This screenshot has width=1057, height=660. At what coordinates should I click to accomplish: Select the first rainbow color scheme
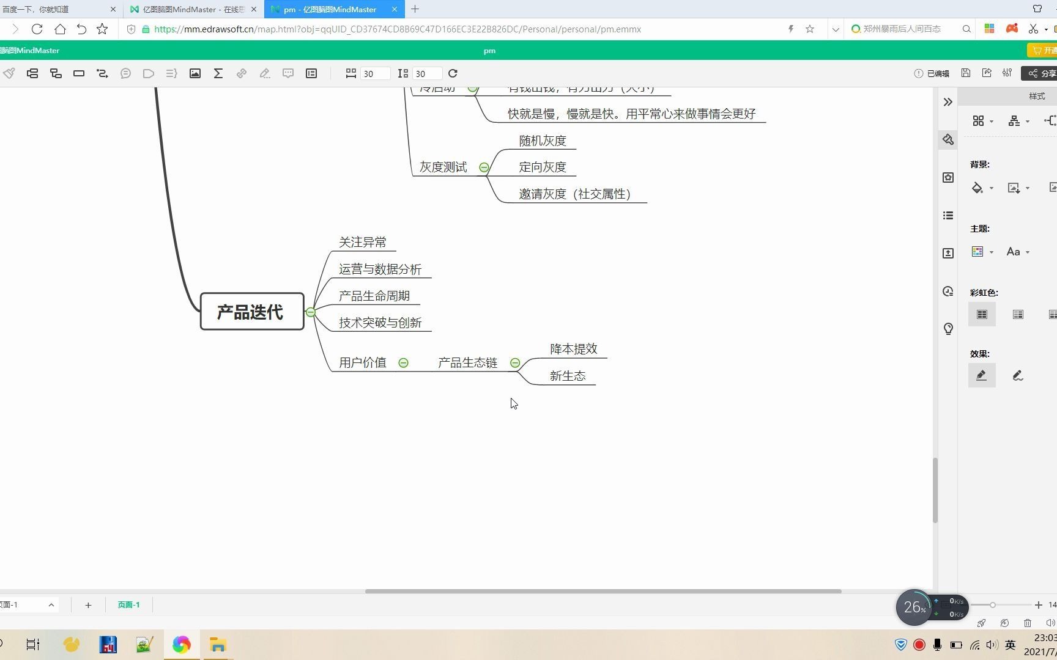click(982, 314)
